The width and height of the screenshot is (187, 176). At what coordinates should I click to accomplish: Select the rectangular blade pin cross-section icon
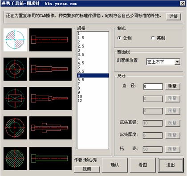pyautogui.click(x=15, y=98)
